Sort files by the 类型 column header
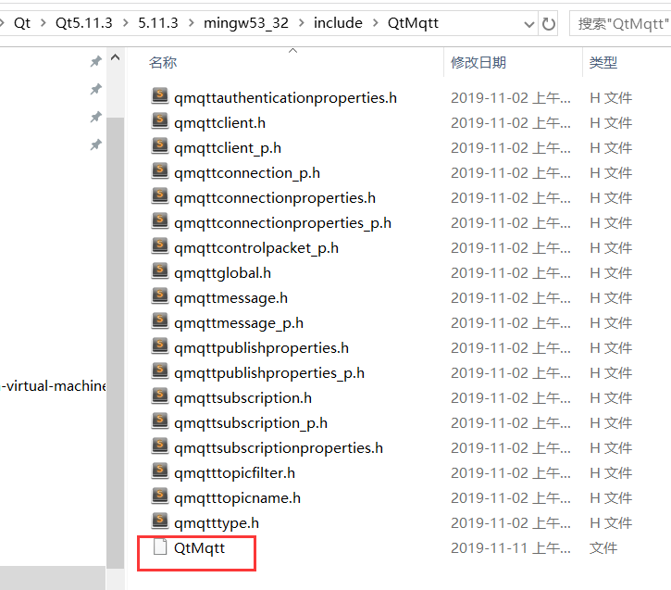Viewport: 671px width, 590px height. click(x=603, y=62)
